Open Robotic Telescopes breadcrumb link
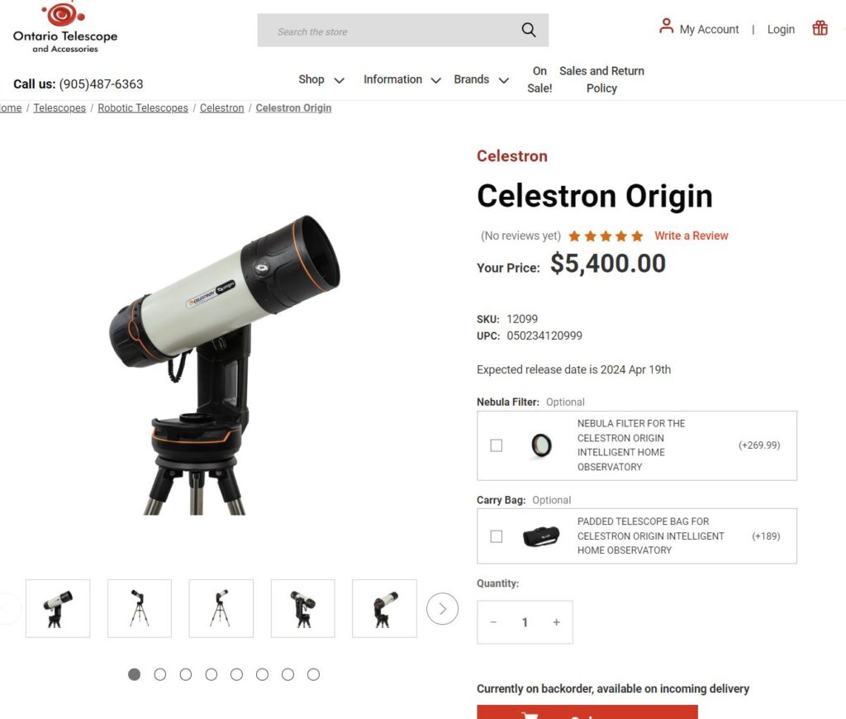 click(143, 108)
